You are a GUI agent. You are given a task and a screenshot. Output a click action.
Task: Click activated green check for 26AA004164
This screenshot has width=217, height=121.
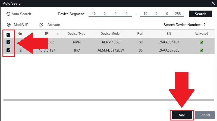(202, 42)
